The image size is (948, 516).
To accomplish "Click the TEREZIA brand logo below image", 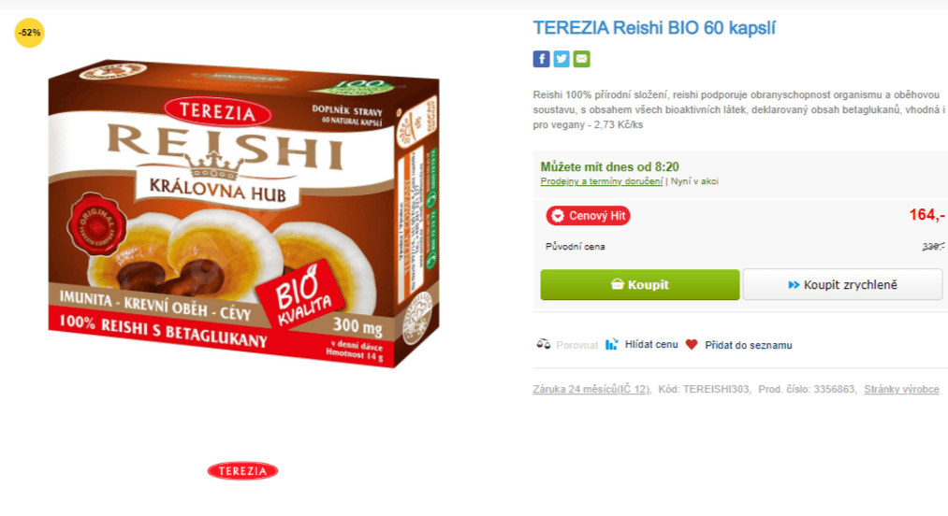I will pos(242,471).
